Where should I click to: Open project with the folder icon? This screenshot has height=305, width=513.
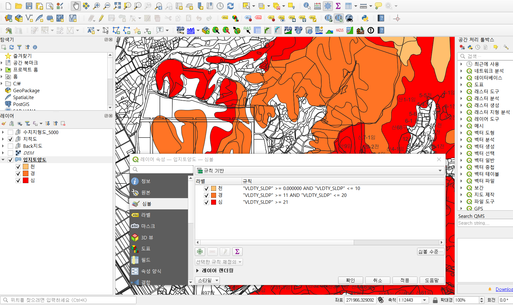coord(18,6)
